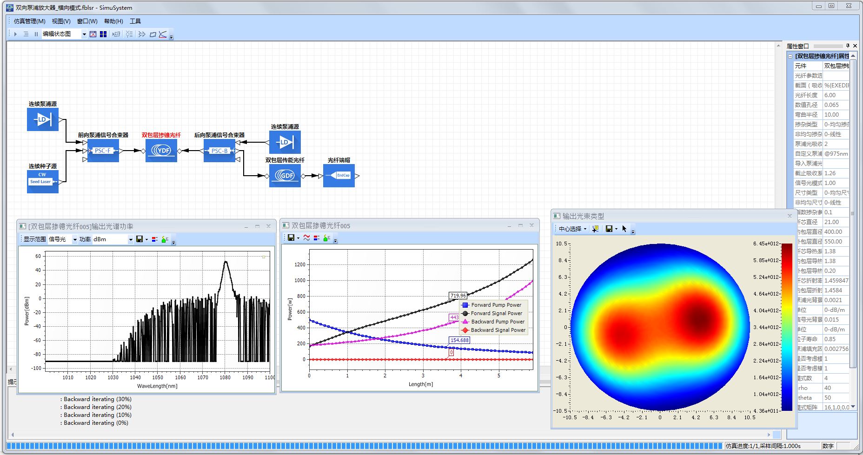Screen dimensions: 863x455
Task: Click the curve plot icon in main toolbar
Action: pos(162,34)
